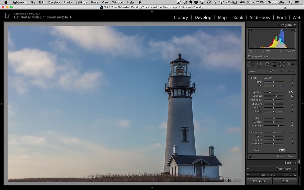The width and height of the screenshot is (304, 190).
Task: Click the Previous button
Action: [259, 181]
